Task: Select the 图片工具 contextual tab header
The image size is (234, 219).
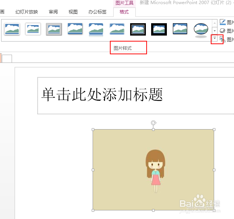Action: click(x=124, y=3)
